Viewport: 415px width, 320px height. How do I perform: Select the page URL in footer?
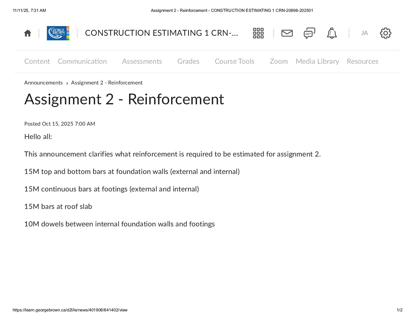(x=70, y=310)
